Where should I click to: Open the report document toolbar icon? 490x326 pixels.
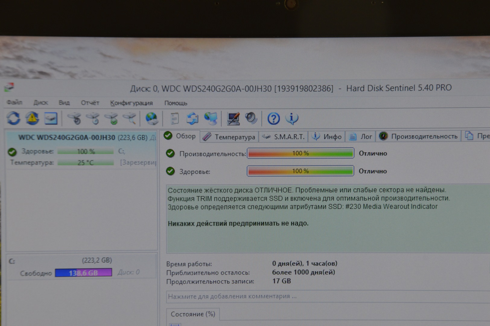pyautogui.click(x=174, y=119)
